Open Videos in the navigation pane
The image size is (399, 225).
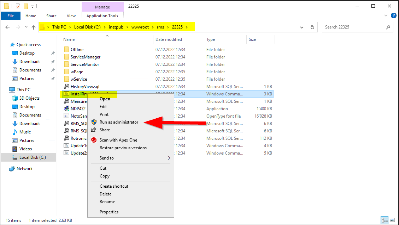click(25, 149)
